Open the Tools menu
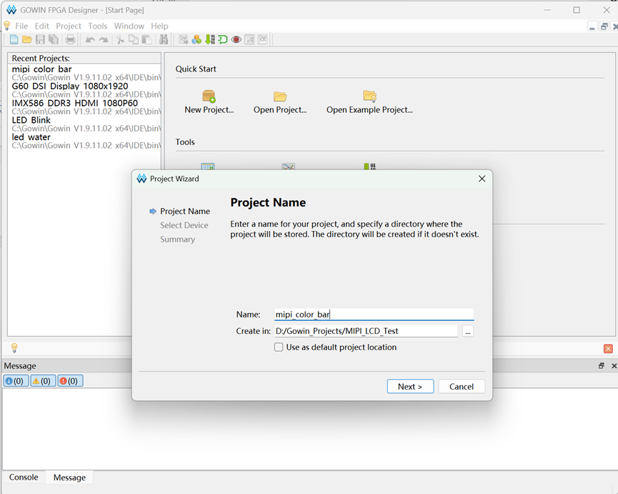Viewport: 618px width, 494px height. tap(97, 26)
